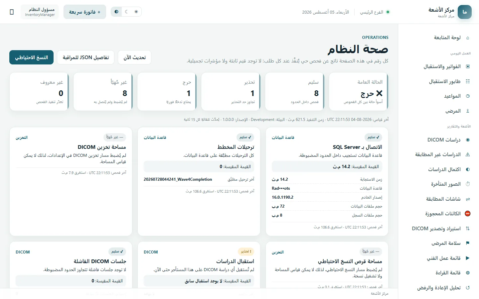The height and width of the screenshot is (299, 479).
Task: Click the اكتمال الدراسات half-circle icon
Action: click(x=468, y=169)
